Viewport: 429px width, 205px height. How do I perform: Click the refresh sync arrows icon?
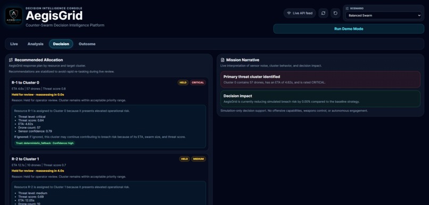point(323,13)
